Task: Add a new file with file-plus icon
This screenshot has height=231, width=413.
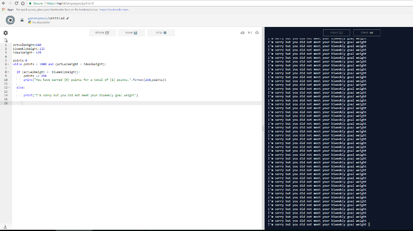Action: pyautogui.click(x=6, y=40)
